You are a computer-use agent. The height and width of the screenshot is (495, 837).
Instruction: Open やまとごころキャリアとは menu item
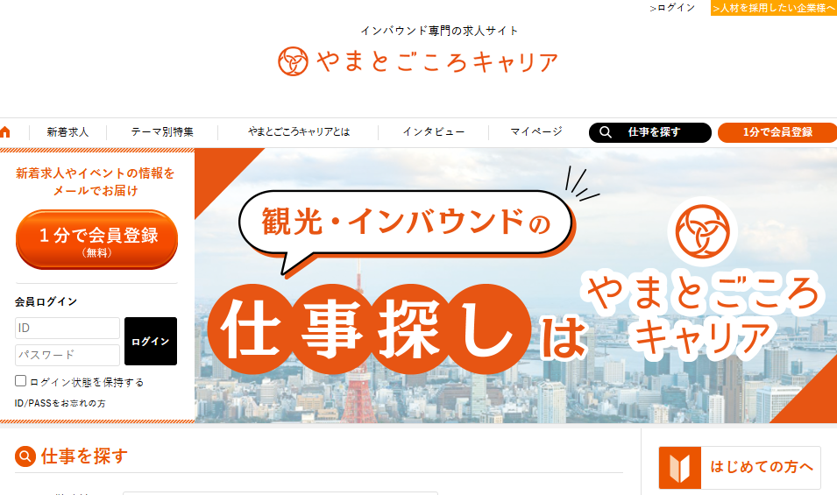(x=299, y=131)
